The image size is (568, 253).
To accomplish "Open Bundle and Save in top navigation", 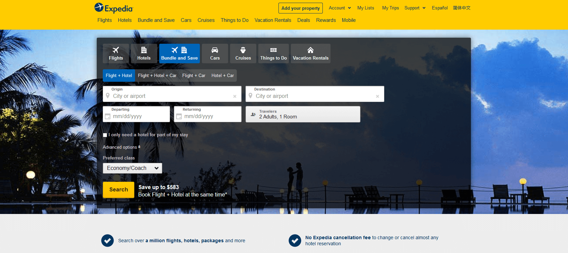I will tap(156, 20).
